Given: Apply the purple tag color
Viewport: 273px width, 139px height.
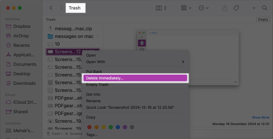Looking at the screenshot, I should pos(125,127).
